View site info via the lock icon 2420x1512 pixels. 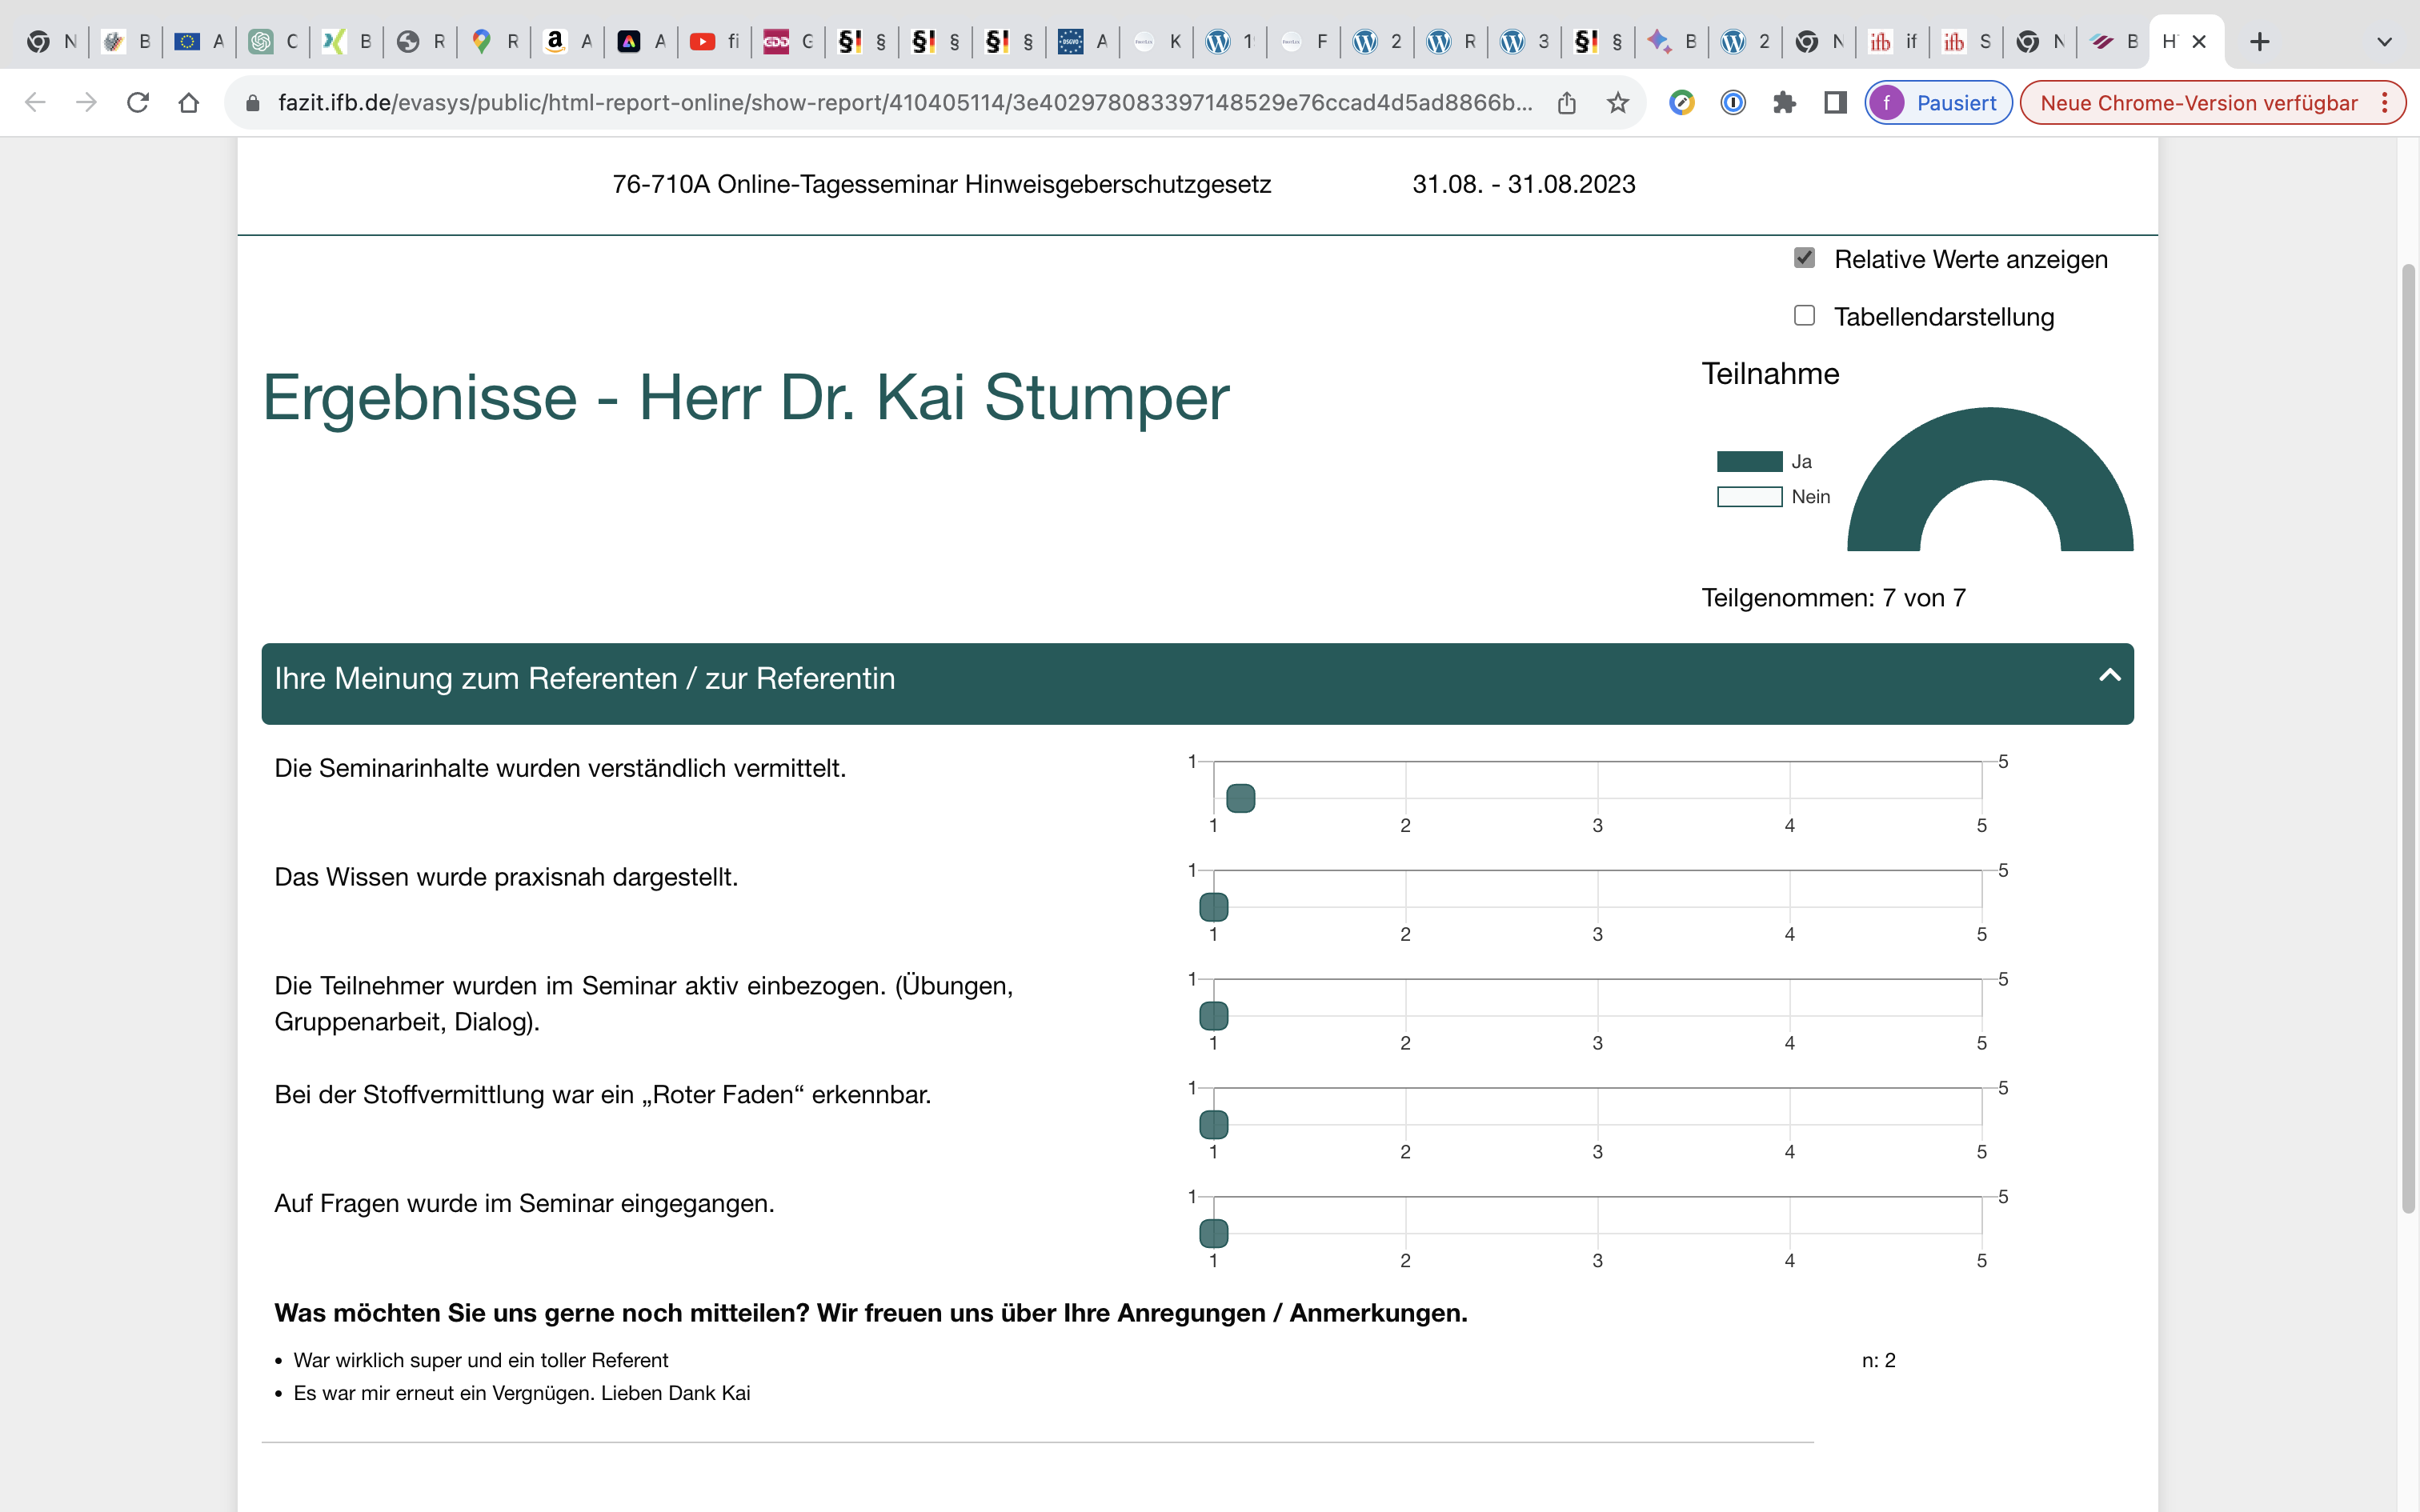tap(253, 103)
